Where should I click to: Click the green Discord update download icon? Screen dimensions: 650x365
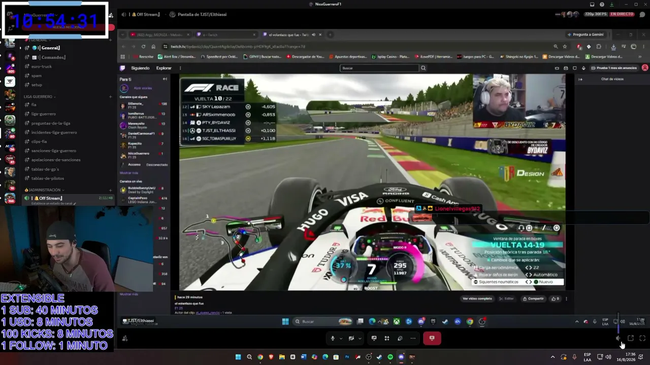pos(611,4)
